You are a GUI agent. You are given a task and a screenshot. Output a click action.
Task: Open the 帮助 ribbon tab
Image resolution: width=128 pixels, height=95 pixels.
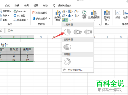click(45, 6)
